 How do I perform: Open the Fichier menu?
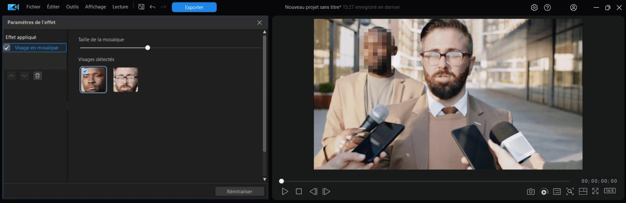[x=34, y=7]
